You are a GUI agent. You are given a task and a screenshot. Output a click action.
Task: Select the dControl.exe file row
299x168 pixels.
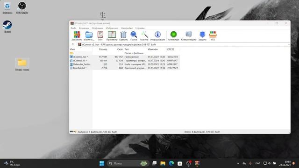point(125,57)
